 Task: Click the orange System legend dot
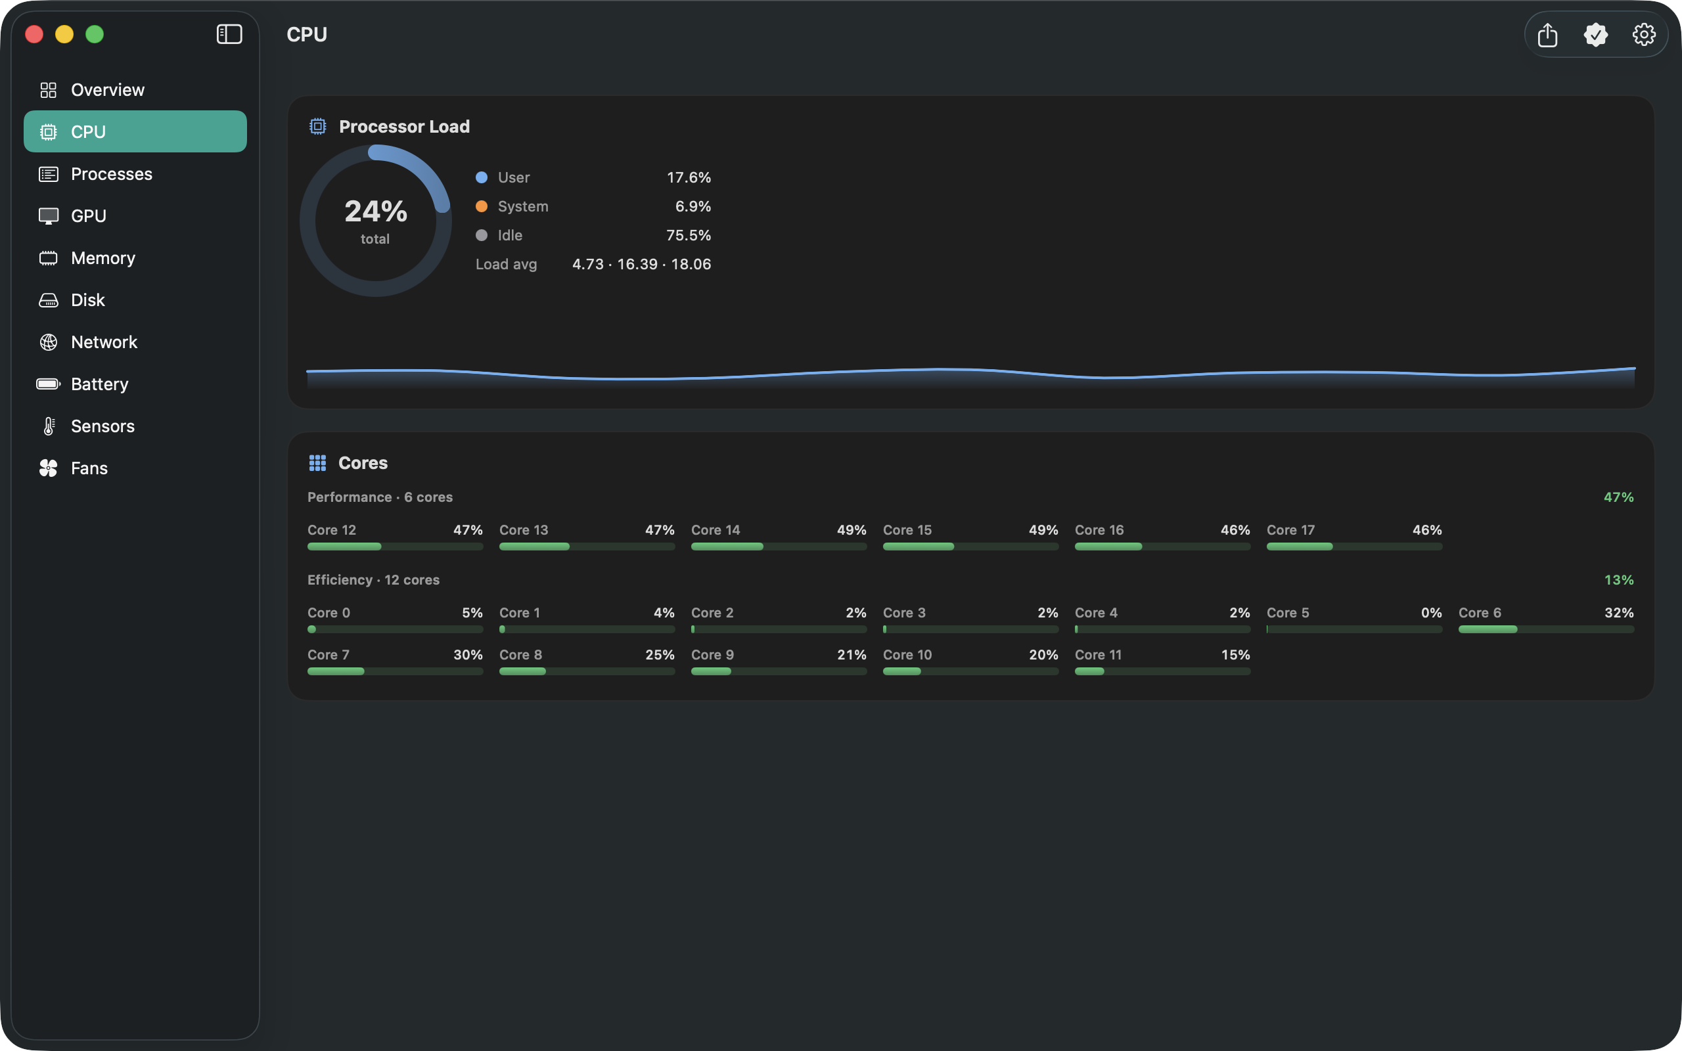point(481,206)
